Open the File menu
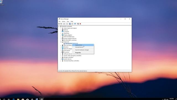177x100 pixels. point(59,21)
